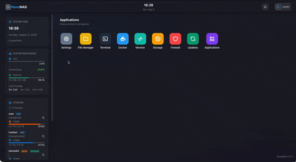
Task: Click the 17.2 GB / 31.1 GB text
Action: pyautogui.click(x=17, y=80)
